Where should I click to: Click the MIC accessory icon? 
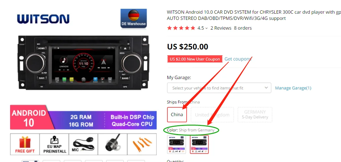click(x=83, y=144)
